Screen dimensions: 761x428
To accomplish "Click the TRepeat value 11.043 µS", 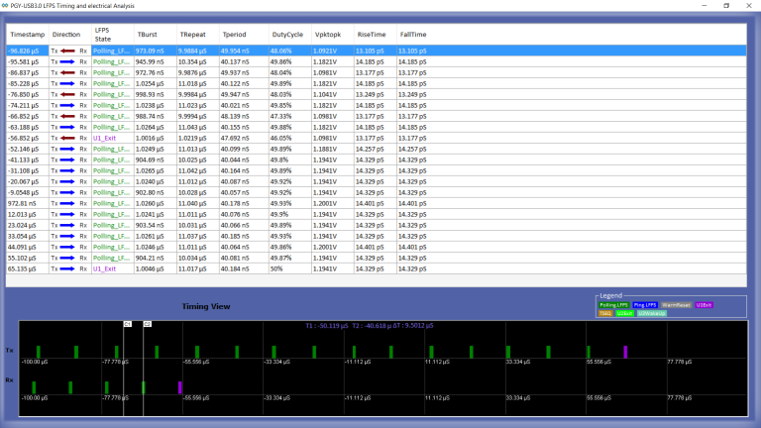I will point(192,127).
